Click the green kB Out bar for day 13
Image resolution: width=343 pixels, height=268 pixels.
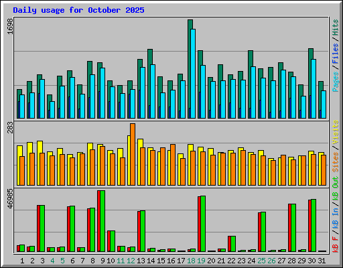(x=143, y=231)
